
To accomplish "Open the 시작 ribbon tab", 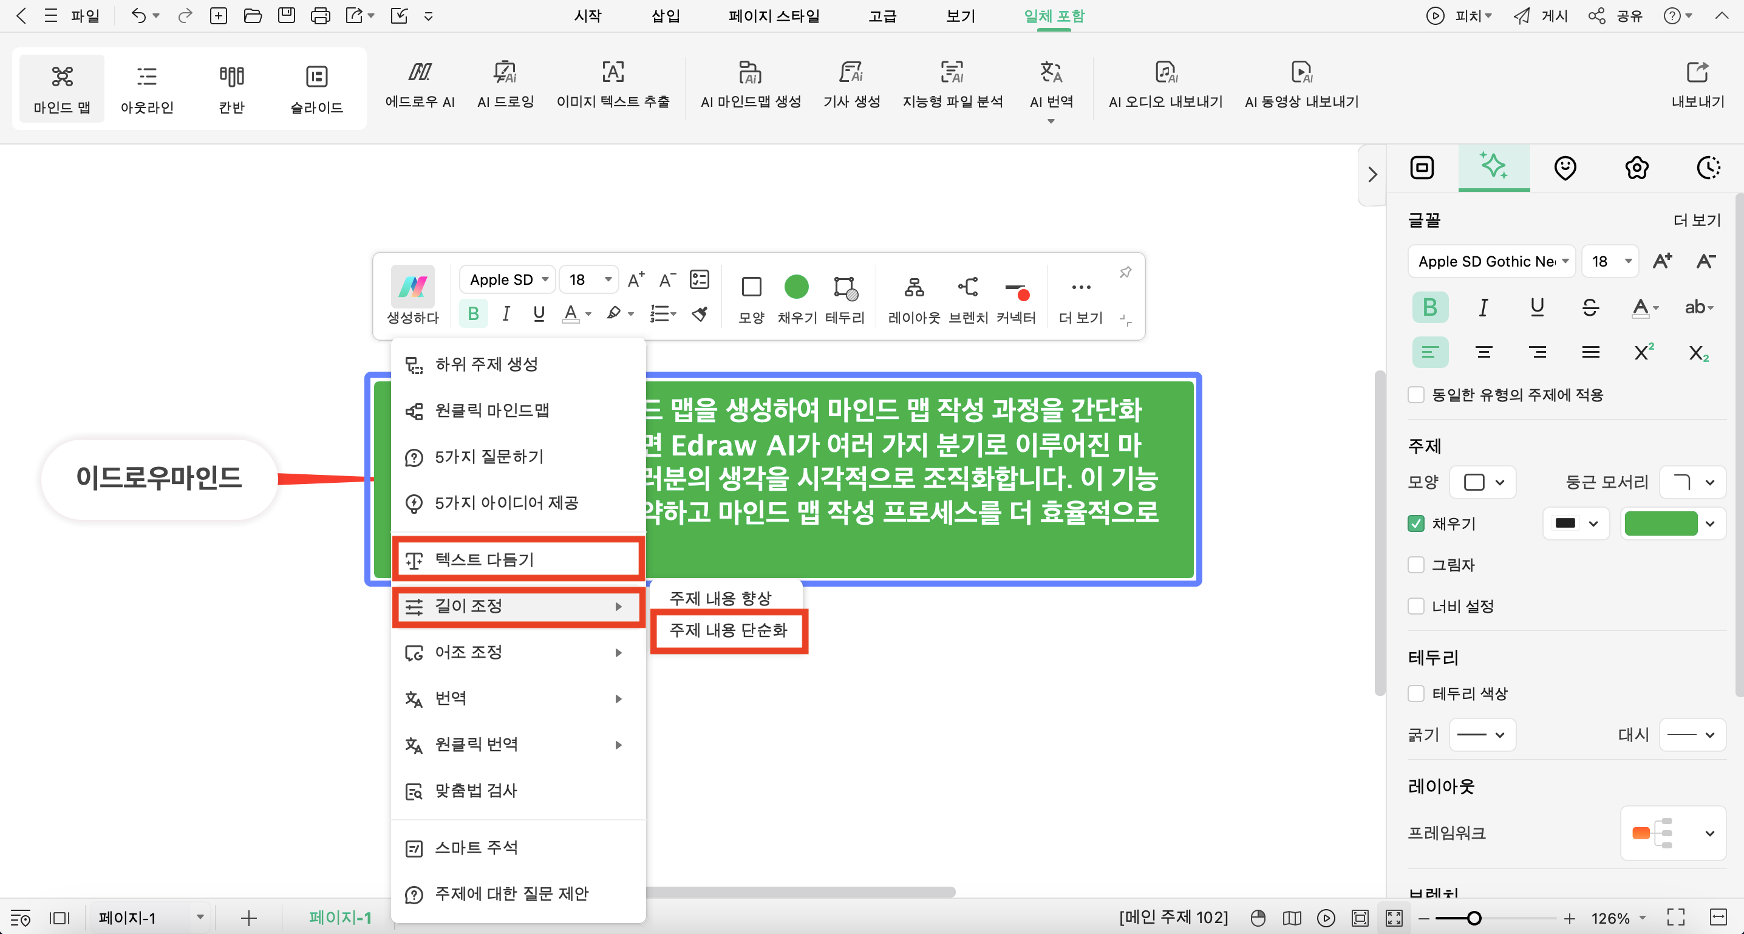I will (x=587, y=16).
